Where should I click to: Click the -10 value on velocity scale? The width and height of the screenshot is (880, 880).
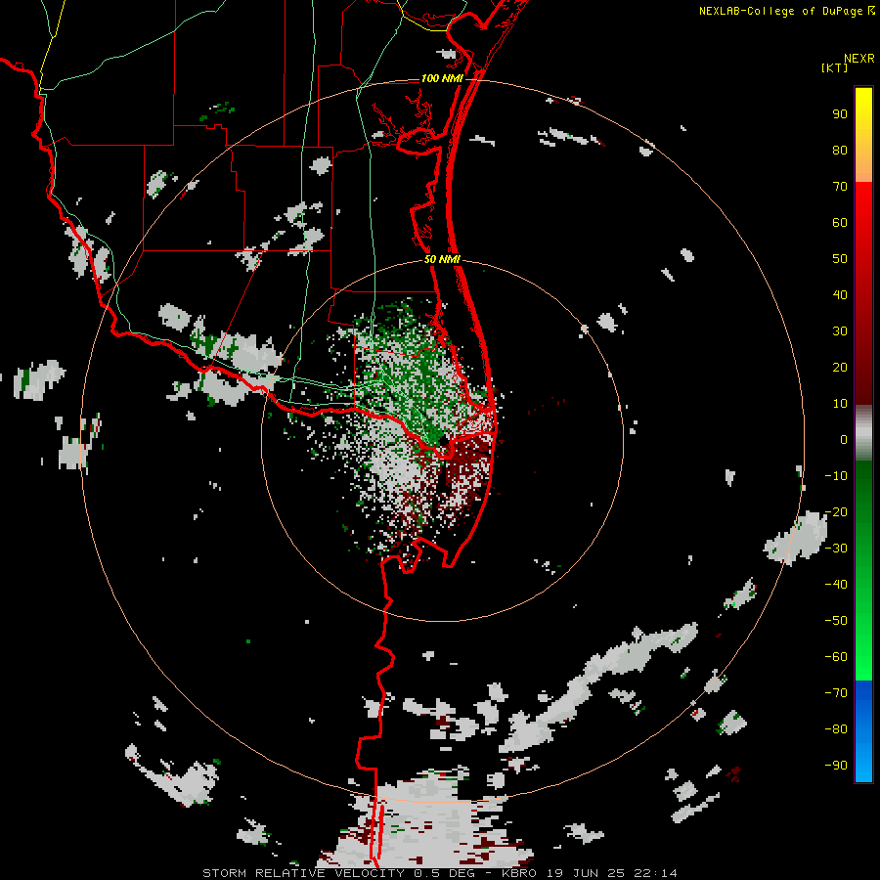coord(836,476)
